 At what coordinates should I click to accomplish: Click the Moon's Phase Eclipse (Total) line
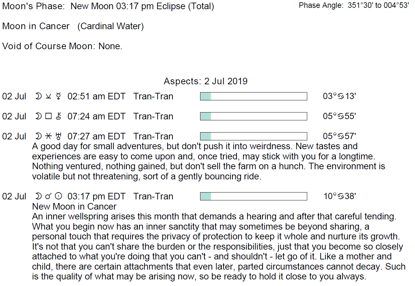[108, 6]
